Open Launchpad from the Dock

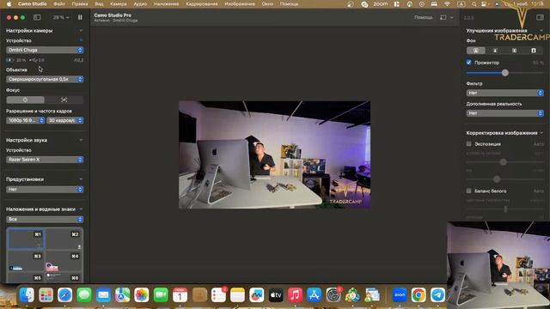(46, 295)
